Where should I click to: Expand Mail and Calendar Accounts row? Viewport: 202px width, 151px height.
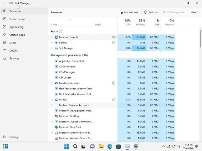tap(52, 105)
